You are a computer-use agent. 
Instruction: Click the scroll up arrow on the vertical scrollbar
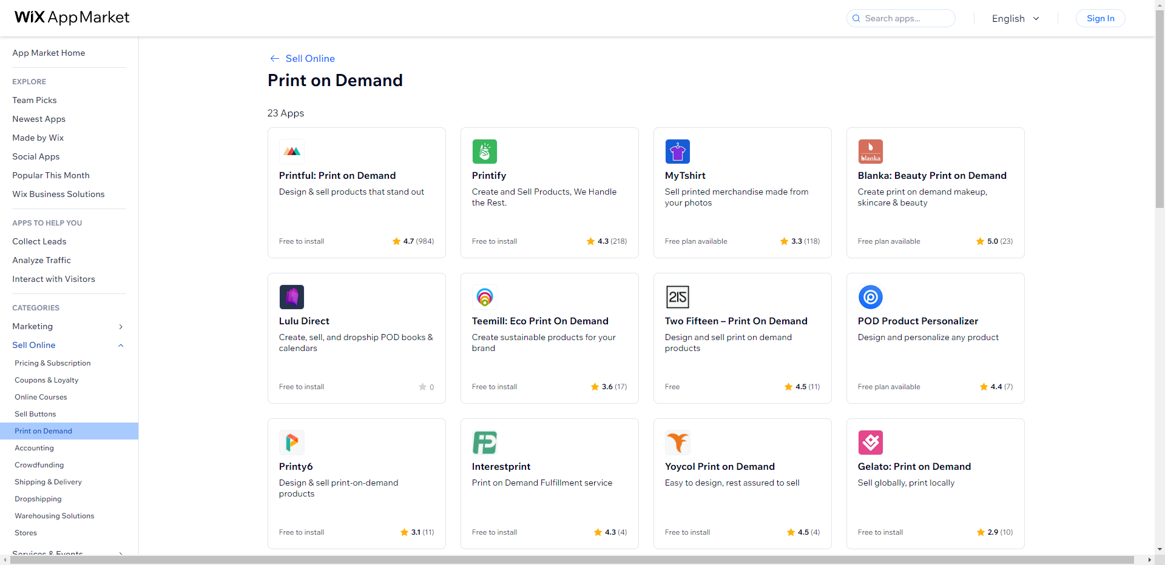click(1160, 5)
